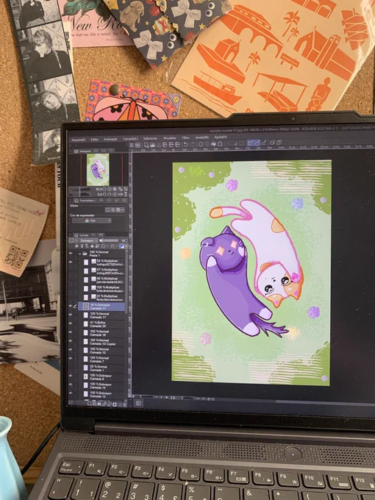
Task: Click the blue layer color swatch
Action: pos(121,246)
